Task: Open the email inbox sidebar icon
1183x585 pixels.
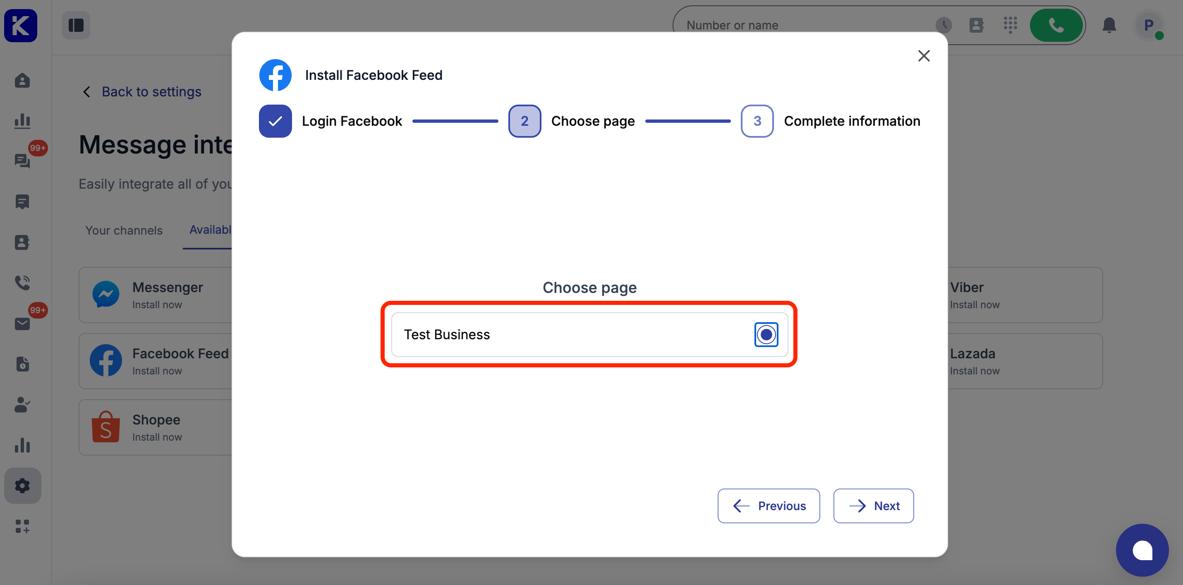Action: (22, 324)
